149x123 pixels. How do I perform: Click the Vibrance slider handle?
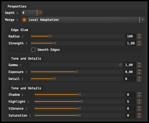point(79,109)
